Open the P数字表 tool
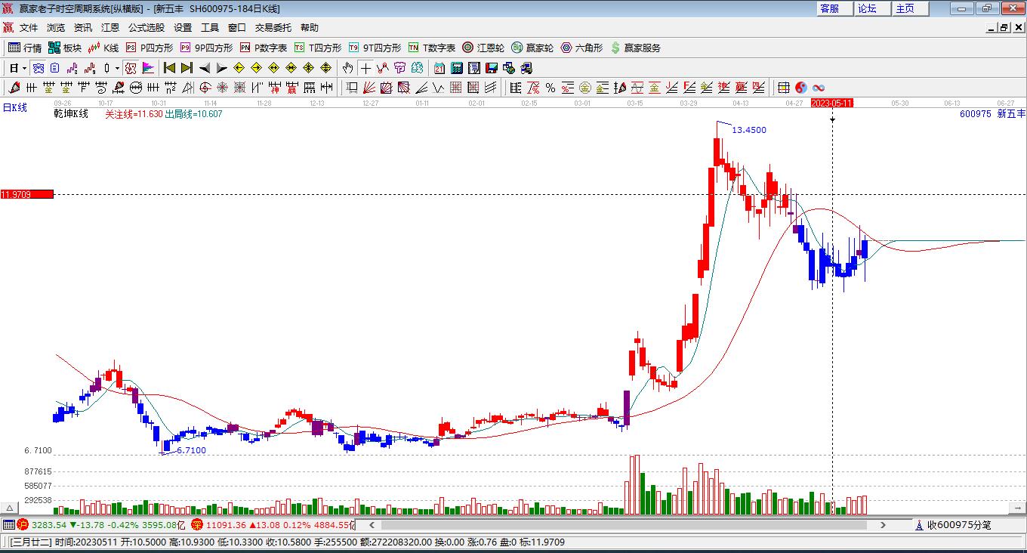The image size is (1027, 553). pyautogui.click(x=264, y=48)
